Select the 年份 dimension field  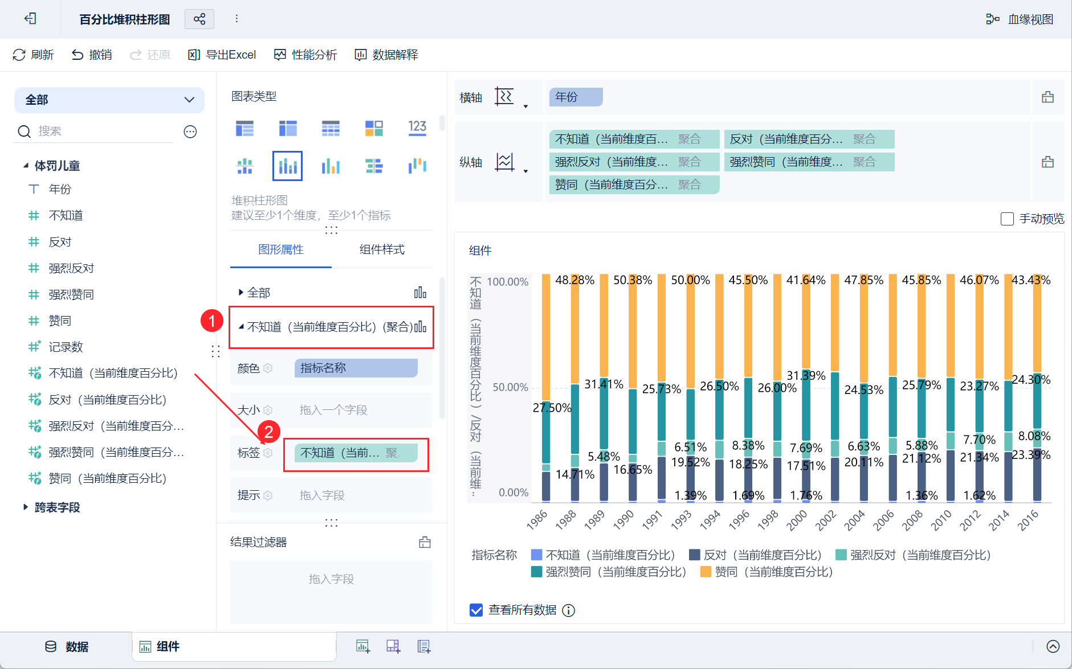click(60, 189)
